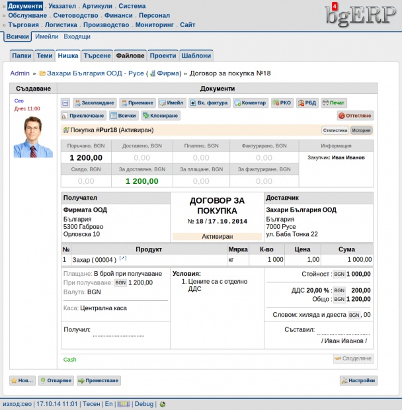This screenshot has width=402, height=410.
Task: Open the Документи main menu
Action: [25, 6]
